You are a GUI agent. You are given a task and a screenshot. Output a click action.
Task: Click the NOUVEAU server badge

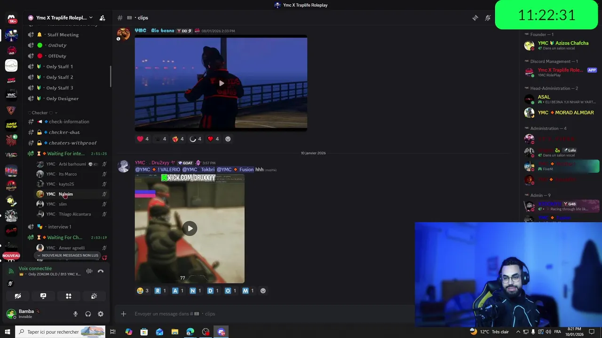(11, 256)
